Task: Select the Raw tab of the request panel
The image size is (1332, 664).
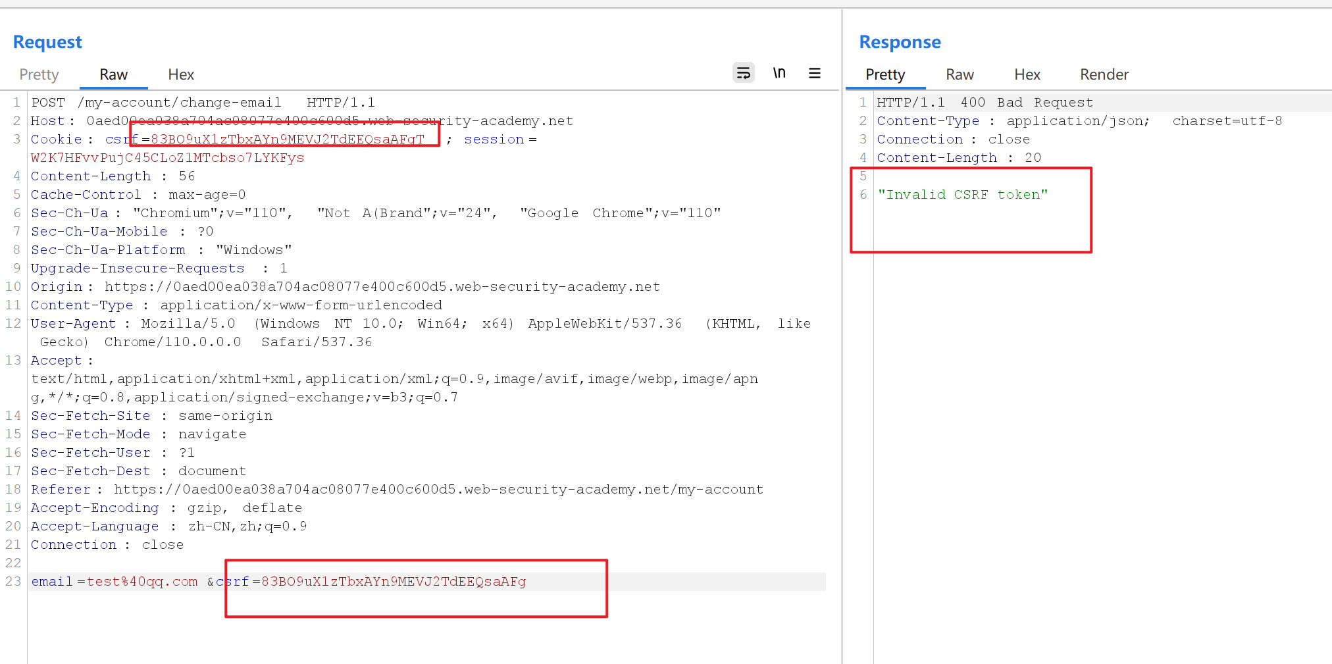Action: coord(113,74)
